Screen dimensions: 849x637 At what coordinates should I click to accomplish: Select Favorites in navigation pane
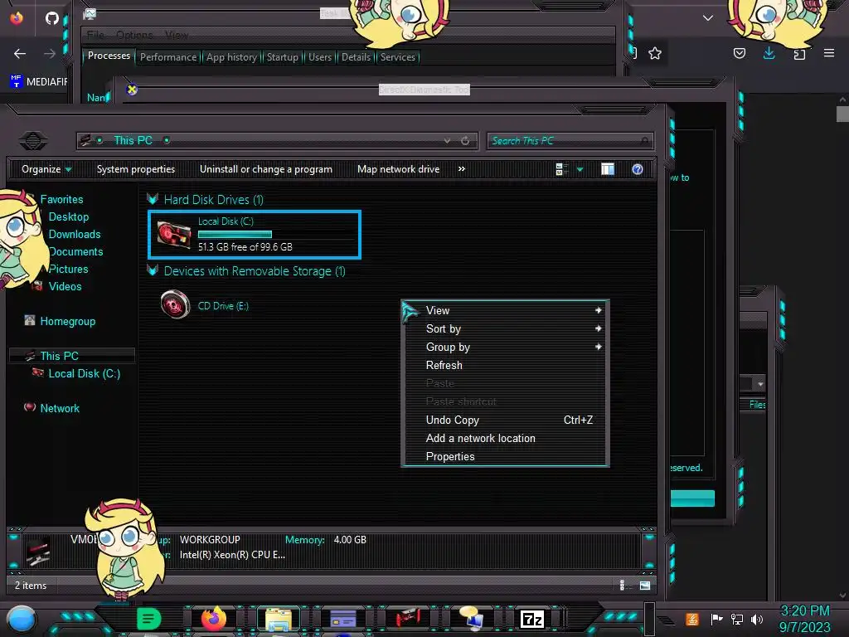[x=61, y=199]
